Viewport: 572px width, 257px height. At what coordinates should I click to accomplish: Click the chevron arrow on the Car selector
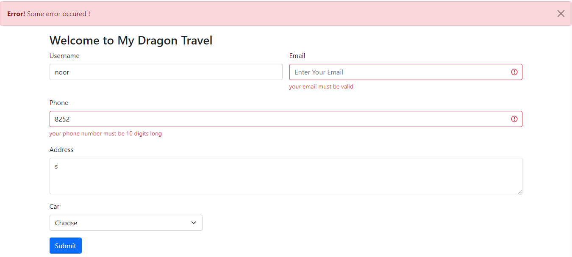click(193, 222)
